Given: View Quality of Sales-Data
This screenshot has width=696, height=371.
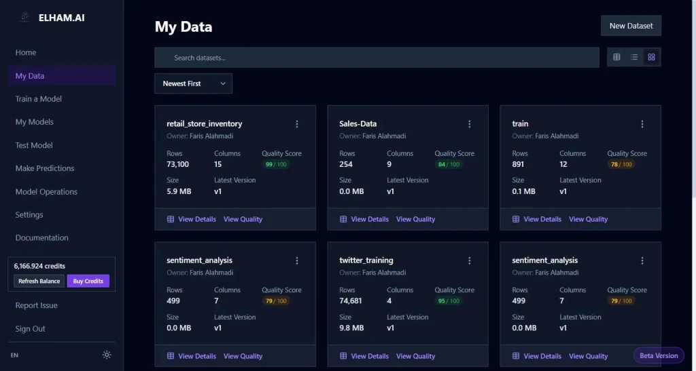Looking at the screenshot, I should tap(415, 219).
